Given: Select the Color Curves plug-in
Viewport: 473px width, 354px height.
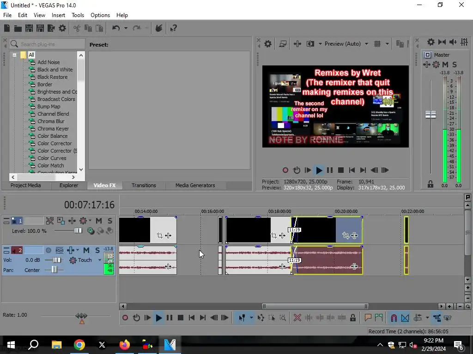Looking at the screenshot, I should 52,158.
